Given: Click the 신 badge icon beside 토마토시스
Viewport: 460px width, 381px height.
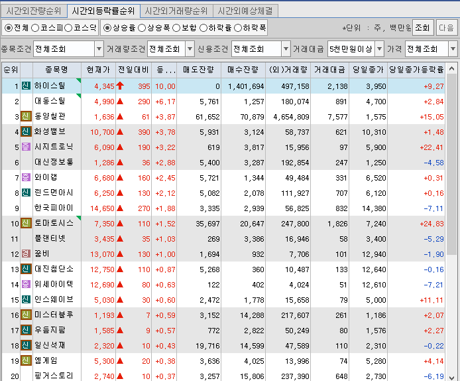Looking at the screenshot, I should coord(26,223).
